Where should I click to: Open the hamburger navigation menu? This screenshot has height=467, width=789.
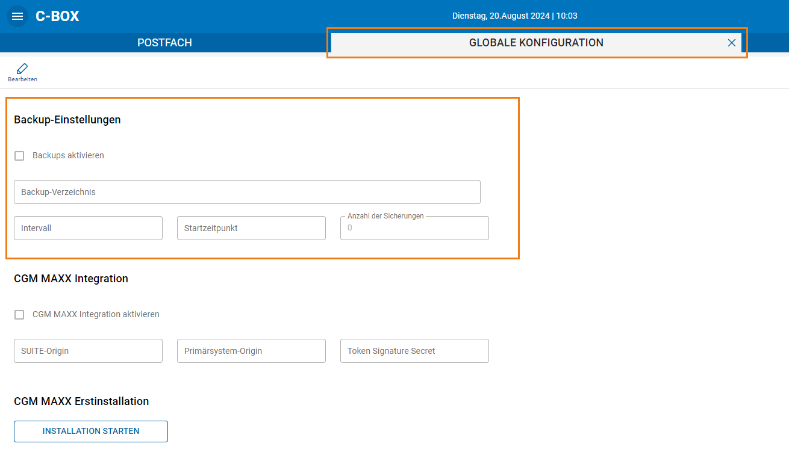tap(17, 16)
